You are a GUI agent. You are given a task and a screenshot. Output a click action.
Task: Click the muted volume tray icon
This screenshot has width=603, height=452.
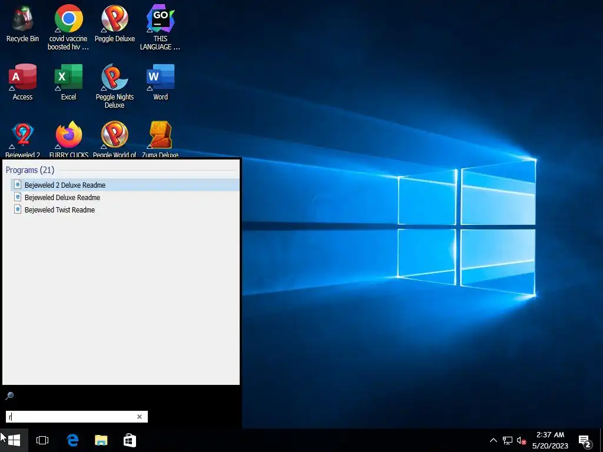click(522, 440)
